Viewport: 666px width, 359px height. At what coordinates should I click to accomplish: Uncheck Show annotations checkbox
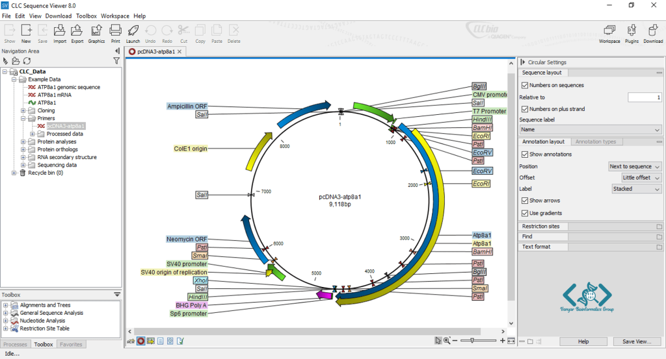[525, 155]
